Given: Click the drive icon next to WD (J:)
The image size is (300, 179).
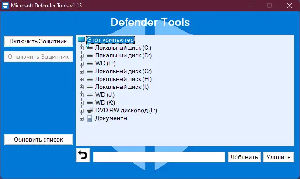Looking at the screenshot, I should [89, 95].
